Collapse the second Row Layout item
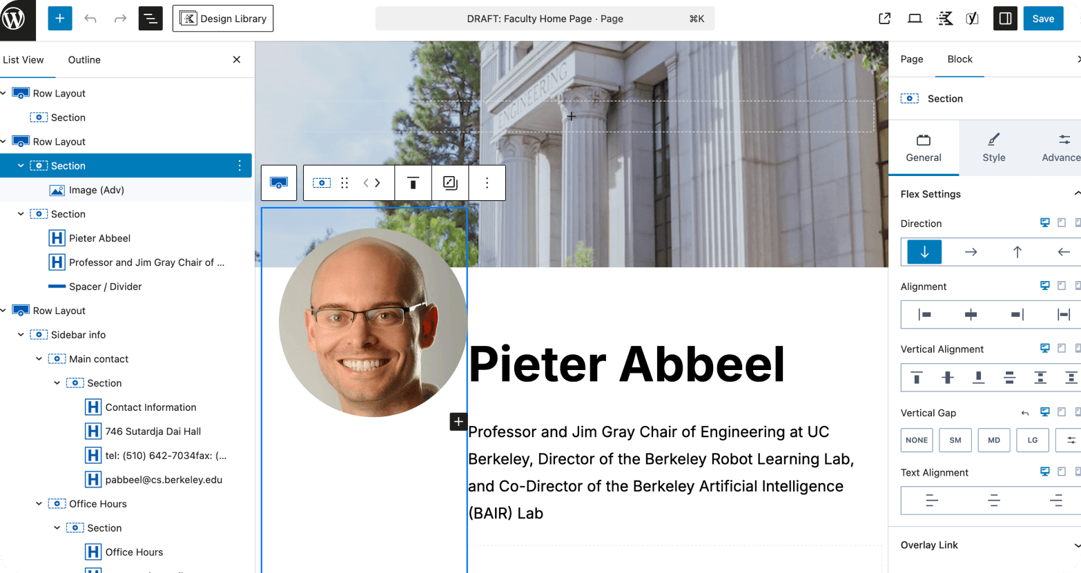 coord(3,142)
